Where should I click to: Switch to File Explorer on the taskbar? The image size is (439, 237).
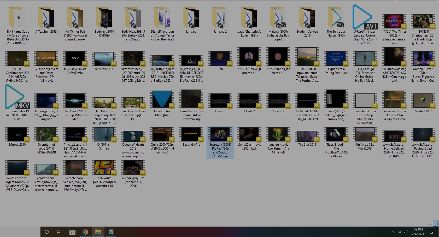point(98,232)
